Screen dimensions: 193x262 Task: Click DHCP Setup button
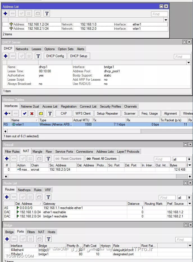click(x=79, y=56)
